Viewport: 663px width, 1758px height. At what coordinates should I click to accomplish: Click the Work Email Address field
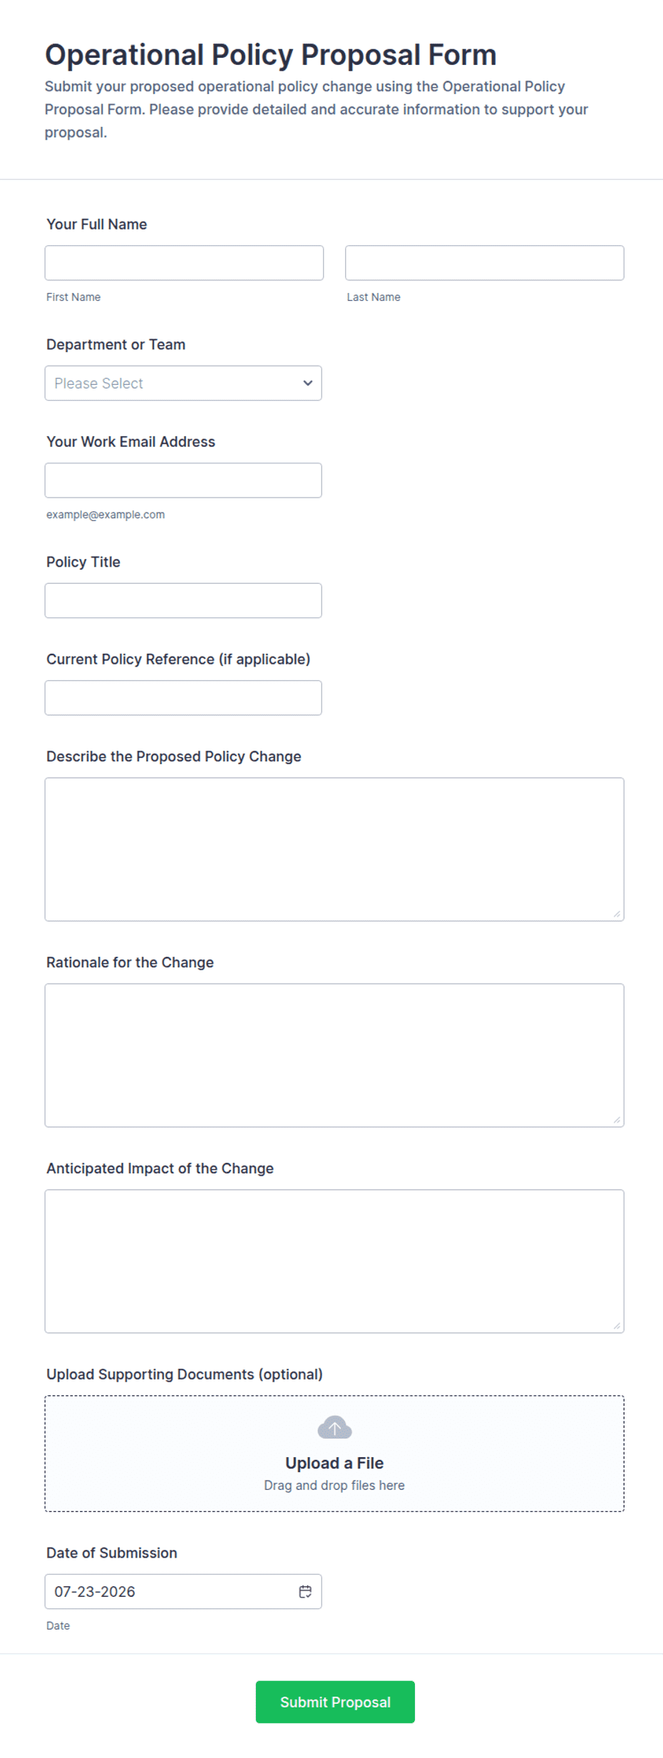pos(183,480)
